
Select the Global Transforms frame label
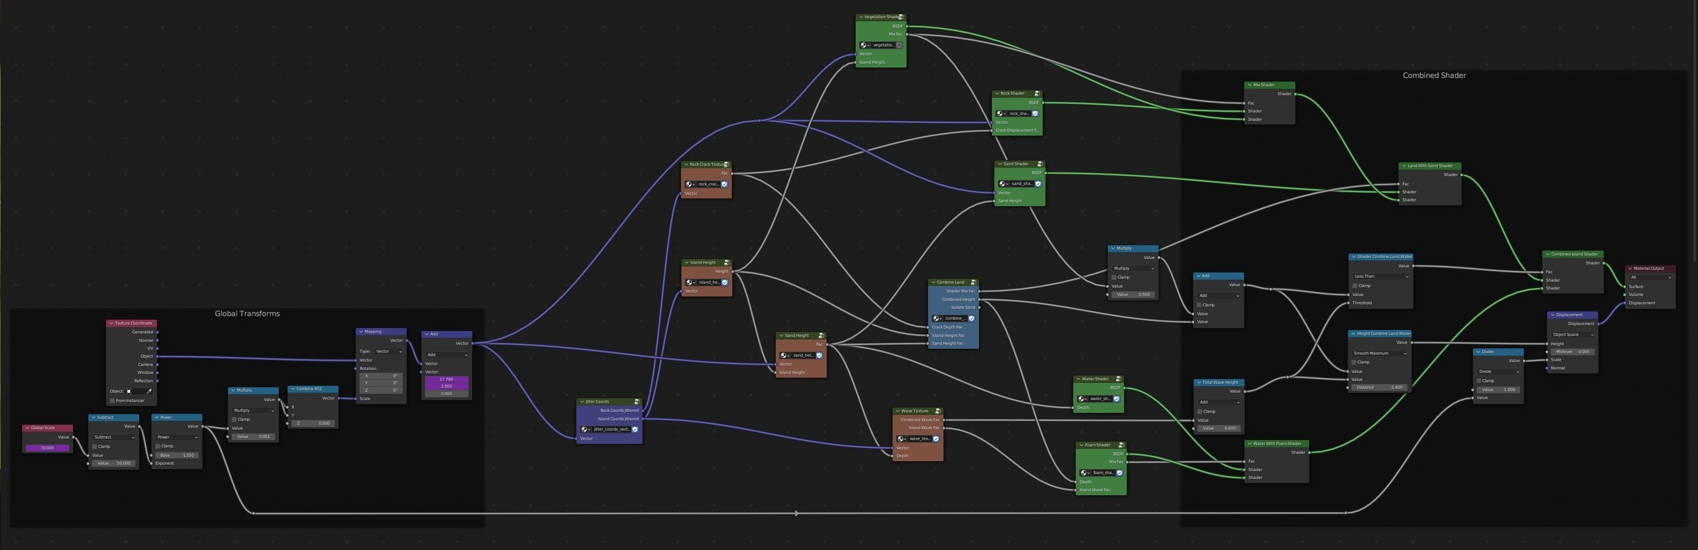pyautogui.click(x=247, y=314)
